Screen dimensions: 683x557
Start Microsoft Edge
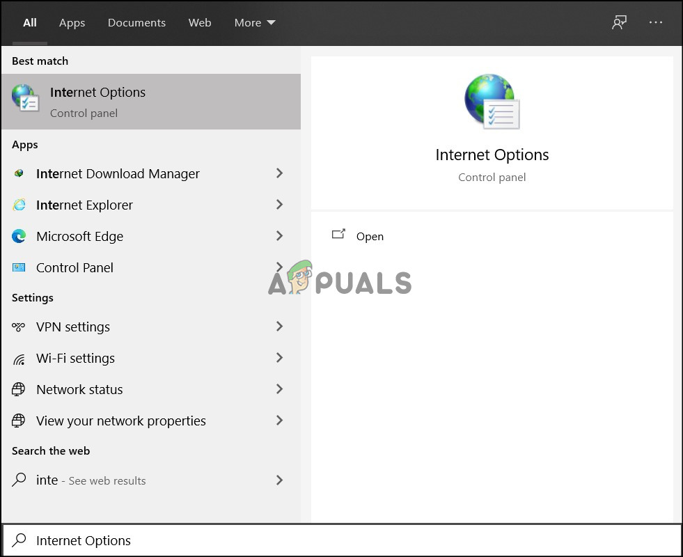click(x=79, y=236)
